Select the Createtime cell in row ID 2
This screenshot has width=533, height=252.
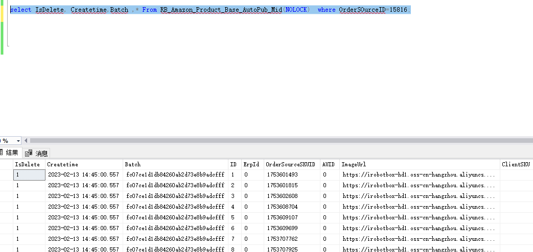tap(84, 186)
